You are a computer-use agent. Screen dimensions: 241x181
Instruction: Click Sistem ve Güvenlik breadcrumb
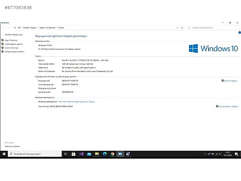pyautogui.click(x=47, y=28)
